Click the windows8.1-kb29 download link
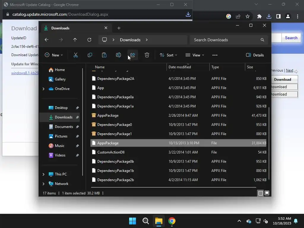This screenshot has width=304, height=228. (x=25, y=73)
